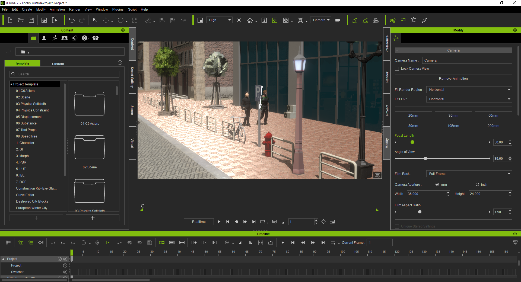Switch to the Custom tab
The width and height of the screenshot is (521, 282).
58,64
